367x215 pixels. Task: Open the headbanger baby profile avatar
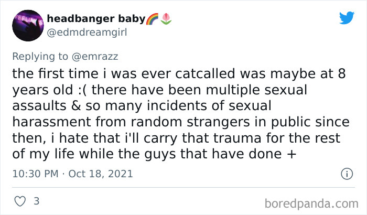pyautogui.click(x=26, y=26)
